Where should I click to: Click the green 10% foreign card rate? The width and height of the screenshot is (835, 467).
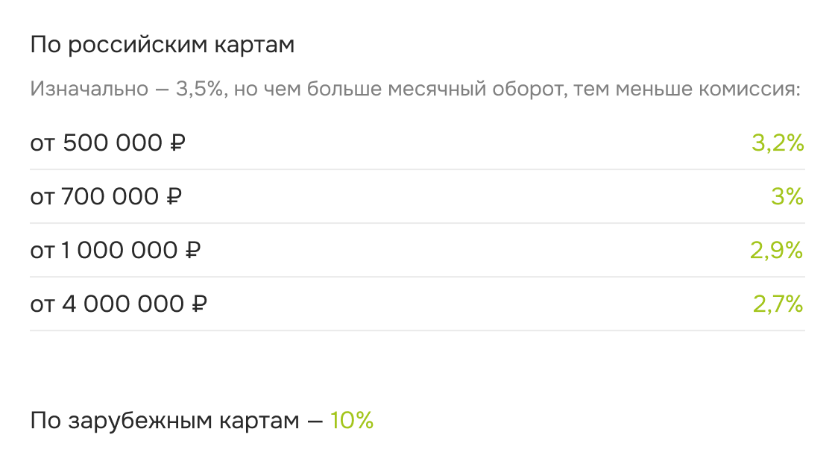[351, 421]
